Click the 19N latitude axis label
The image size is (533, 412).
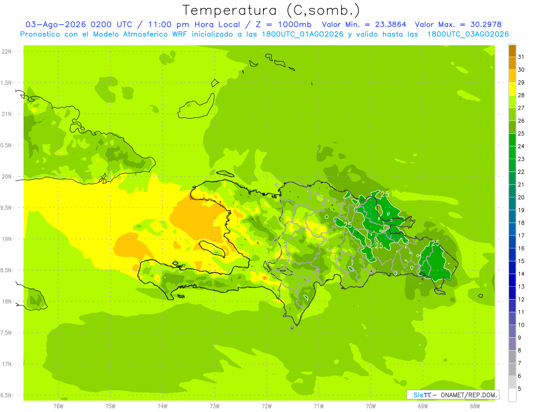(x=7, y=239)
